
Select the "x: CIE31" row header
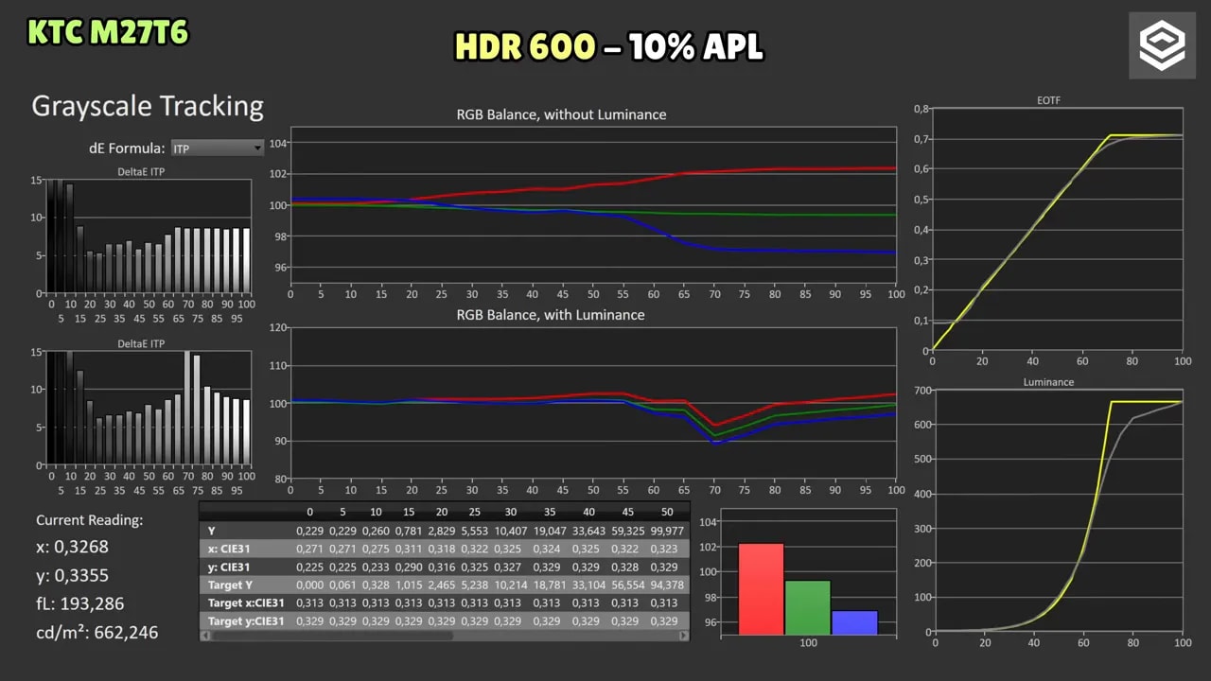pyautogui.click(x=229, y=549)
